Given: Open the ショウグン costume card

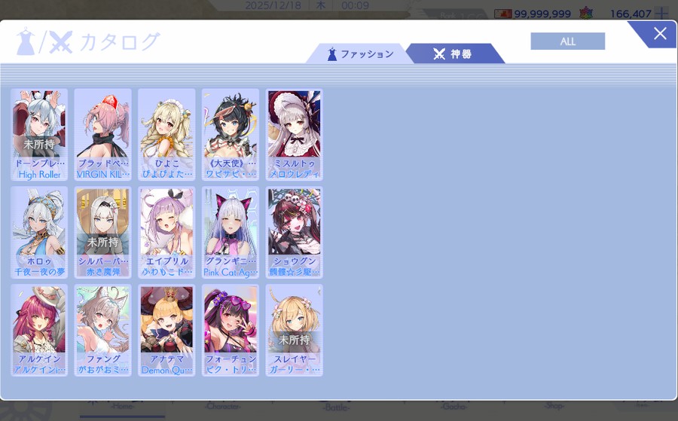Looking at the screenshot, I should (x=294, y=233).
